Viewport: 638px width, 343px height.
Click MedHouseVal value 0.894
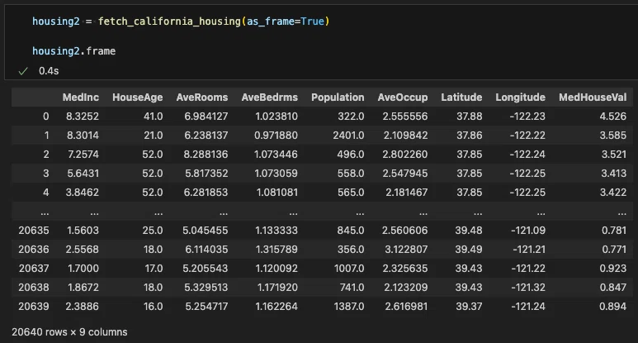click(x=612, y=307)
